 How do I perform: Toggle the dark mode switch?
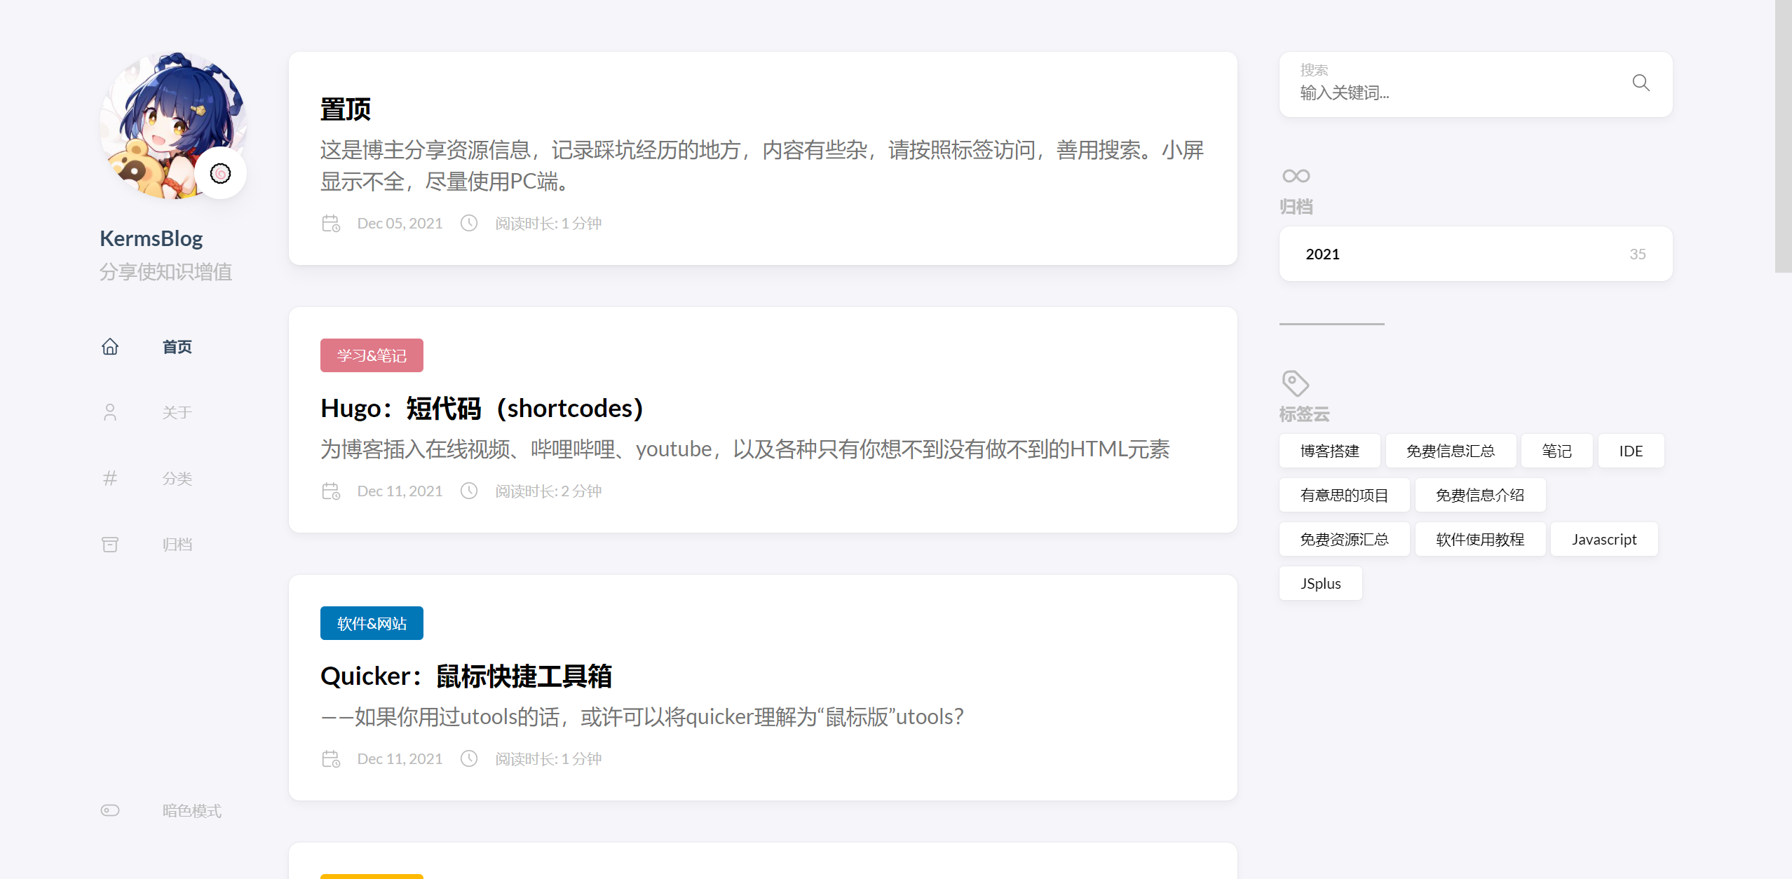point(110,810)
